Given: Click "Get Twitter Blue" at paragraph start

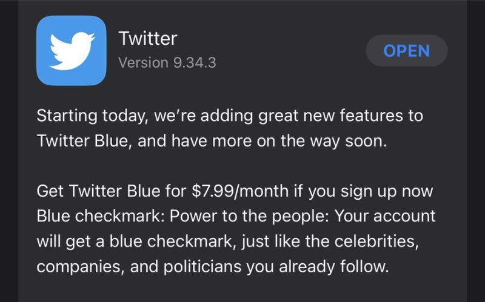Looking at the screenshot, I should (98, 191).
